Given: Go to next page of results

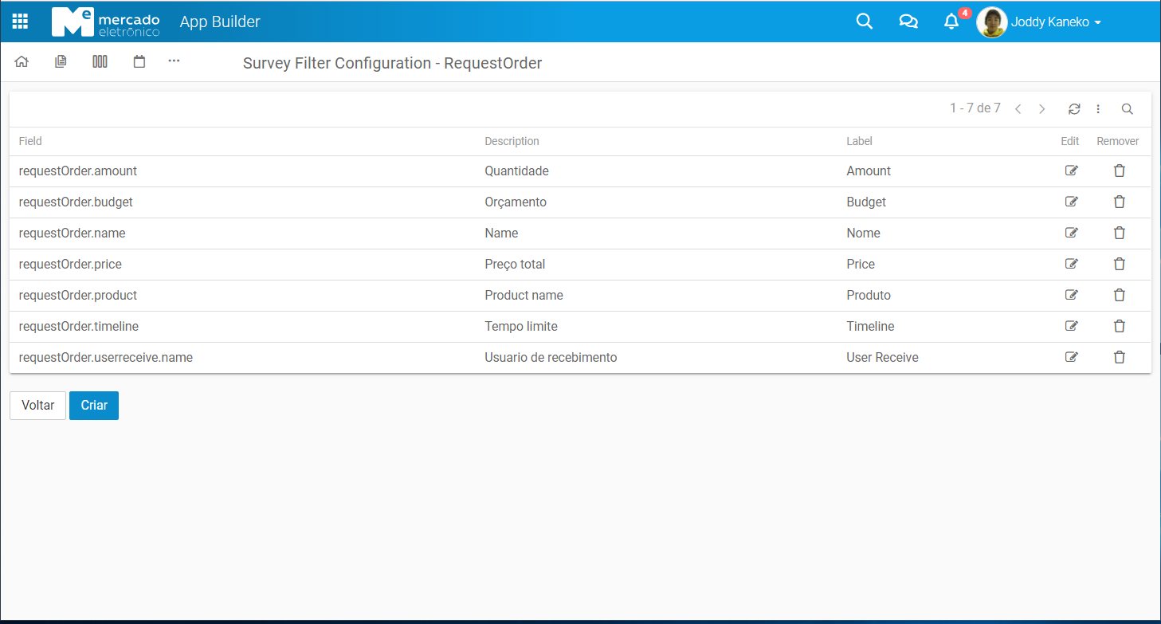Looking at the screenshot, I should (1041, 109).
